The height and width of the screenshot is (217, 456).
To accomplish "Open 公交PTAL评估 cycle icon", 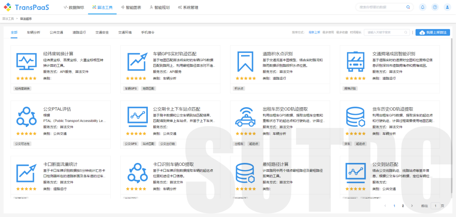I will 27,117.
